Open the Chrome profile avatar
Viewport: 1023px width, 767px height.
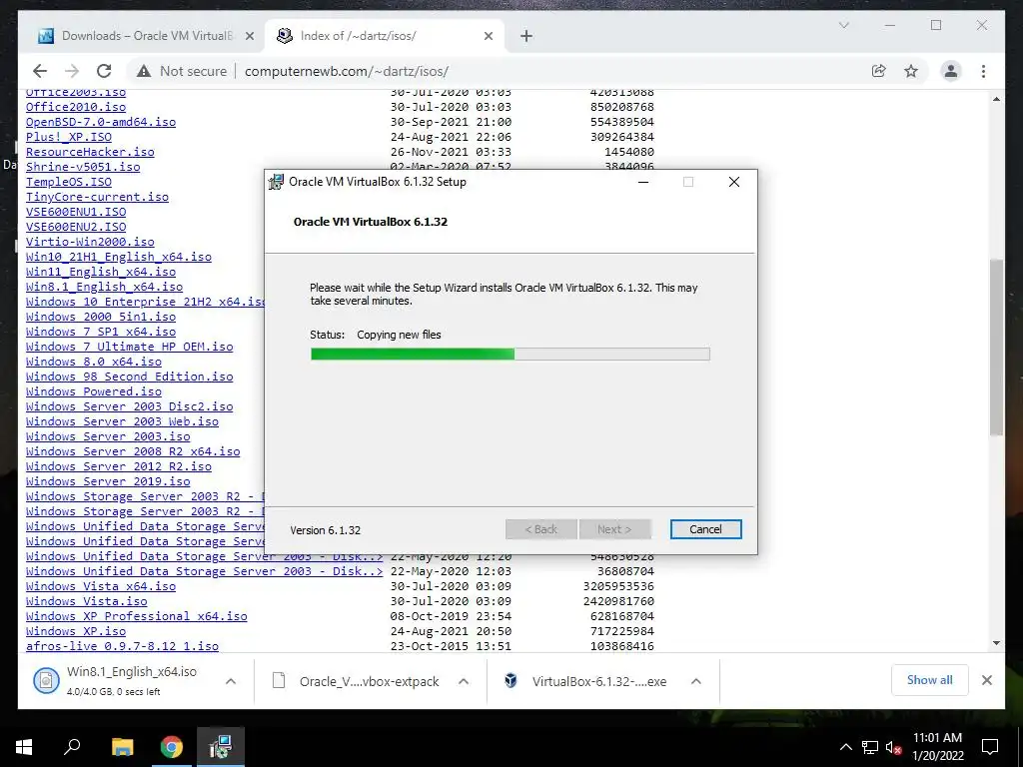951,71
